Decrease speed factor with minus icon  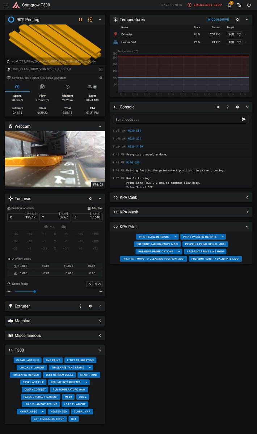coord(9,292)
